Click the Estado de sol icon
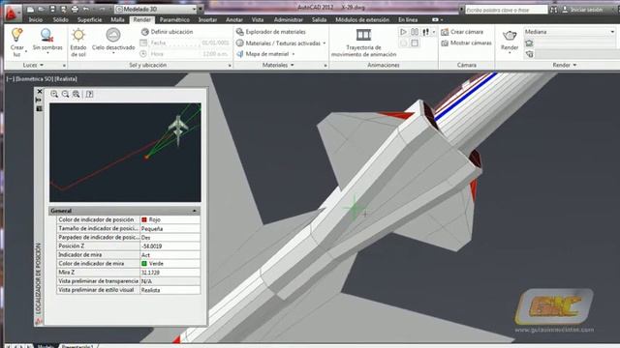Viewport: 620px width, 348px height. pyautogui.click(x=78, y=35)
